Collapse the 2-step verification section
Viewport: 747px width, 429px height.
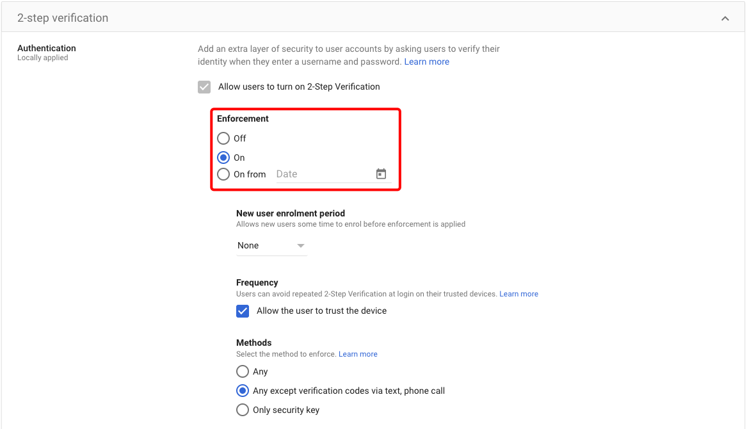725,19
